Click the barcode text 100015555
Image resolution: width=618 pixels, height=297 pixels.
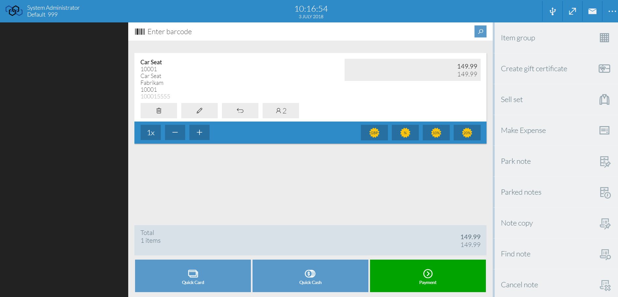coord(155,97)
